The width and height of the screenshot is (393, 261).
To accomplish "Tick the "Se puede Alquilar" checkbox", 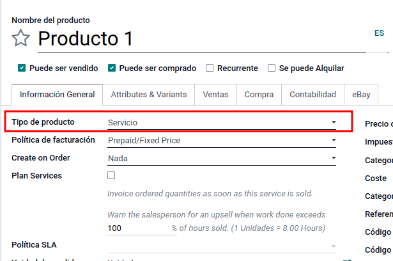I will 272,68.
